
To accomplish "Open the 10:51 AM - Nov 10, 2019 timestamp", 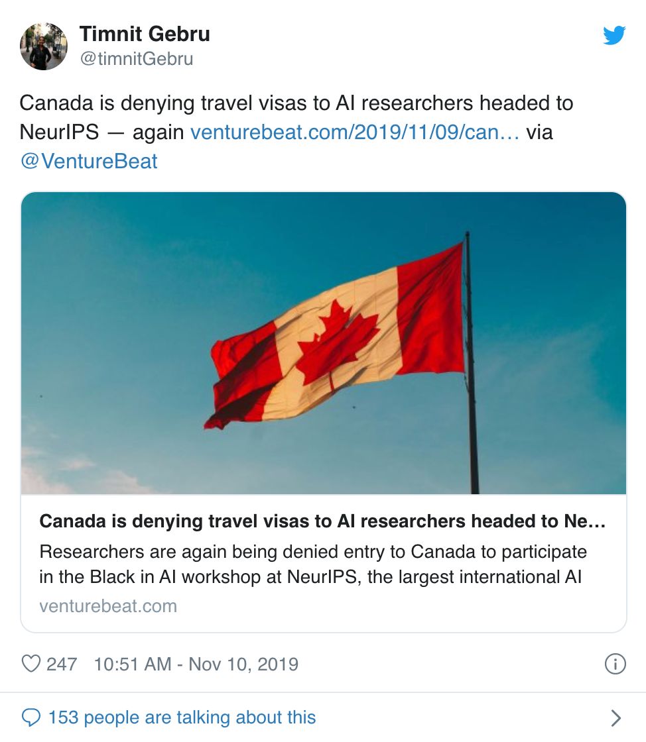I will (x=196, y=664).
